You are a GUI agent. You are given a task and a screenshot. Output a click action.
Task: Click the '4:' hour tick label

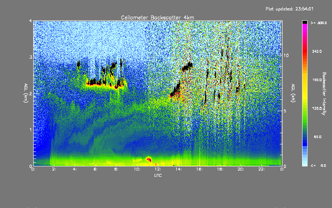coord(75,169)
